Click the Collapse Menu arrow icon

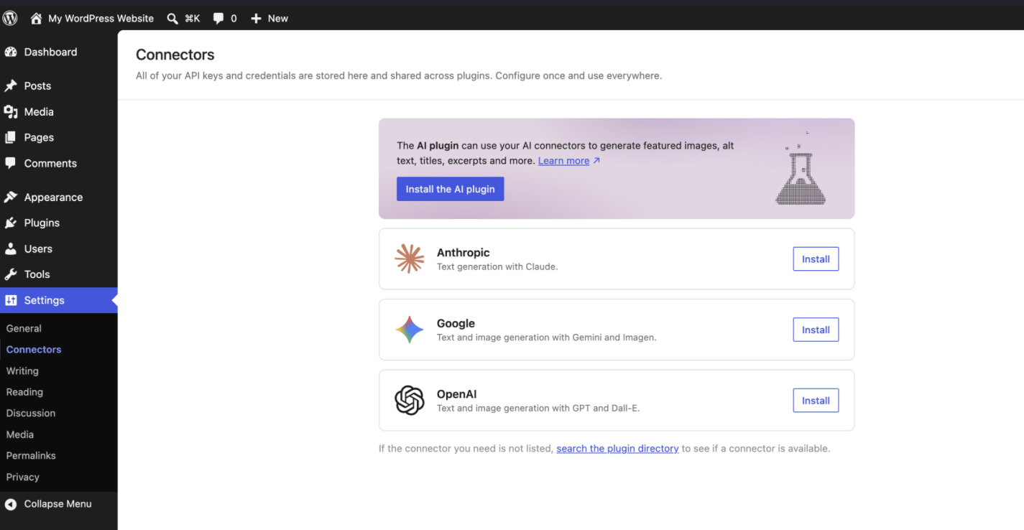[x=11, y=504]
